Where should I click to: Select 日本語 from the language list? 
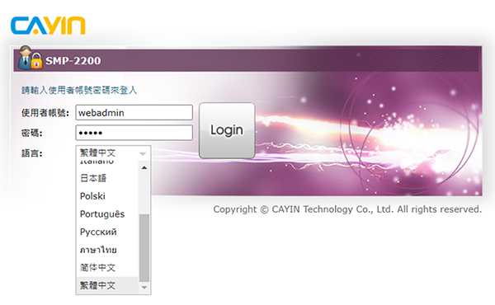point(107,178)
